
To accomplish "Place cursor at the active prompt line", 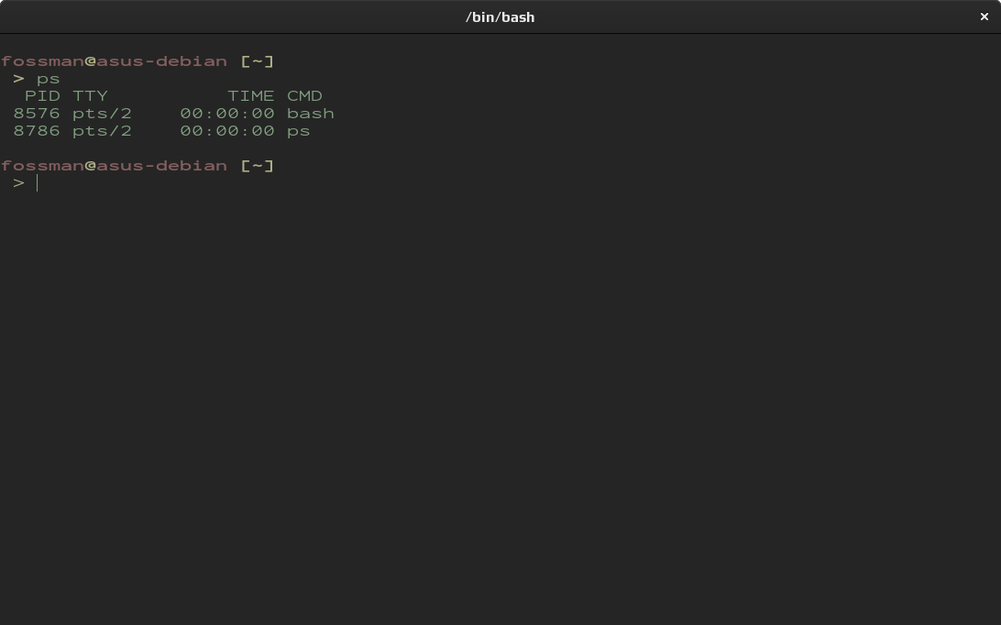I will click(x=38, y=183).
